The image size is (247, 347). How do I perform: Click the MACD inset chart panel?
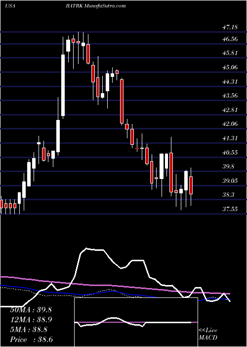click(136, 322)
